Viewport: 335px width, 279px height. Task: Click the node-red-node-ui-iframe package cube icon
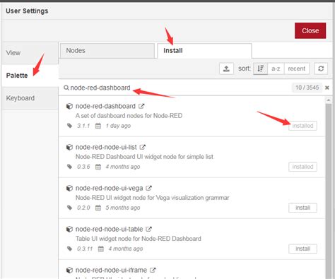coord(69,270)
